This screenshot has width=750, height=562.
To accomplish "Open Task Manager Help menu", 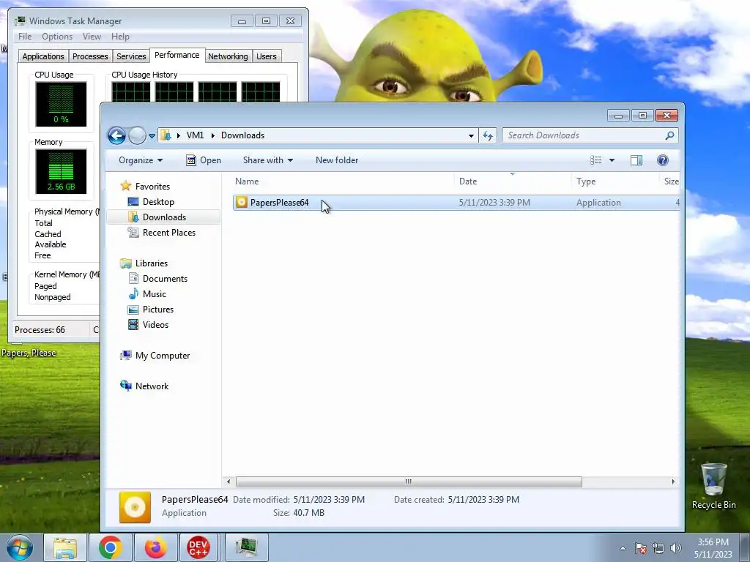I will click(x=120, y=37).
